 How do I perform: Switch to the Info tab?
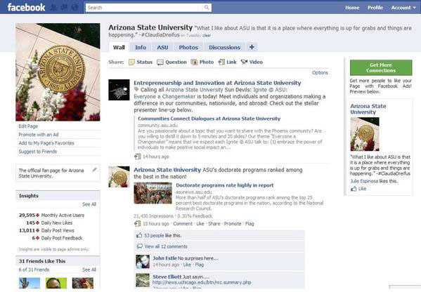(141, 48)
